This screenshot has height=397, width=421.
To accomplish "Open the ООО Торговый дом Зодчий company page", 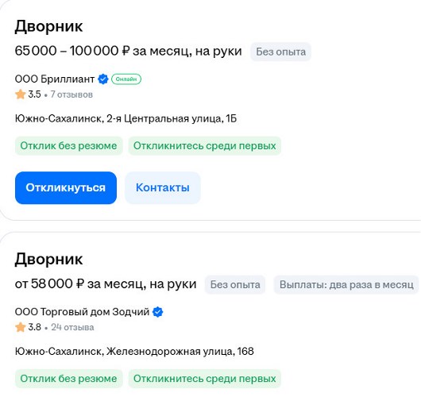I will click(82, 312).
